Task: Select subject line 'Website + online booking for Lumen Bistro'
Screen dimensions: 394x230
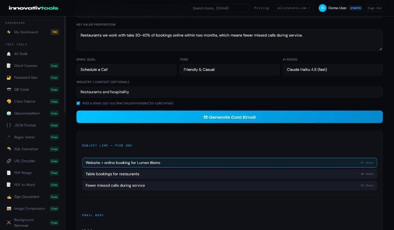Action: pos(229,163)
